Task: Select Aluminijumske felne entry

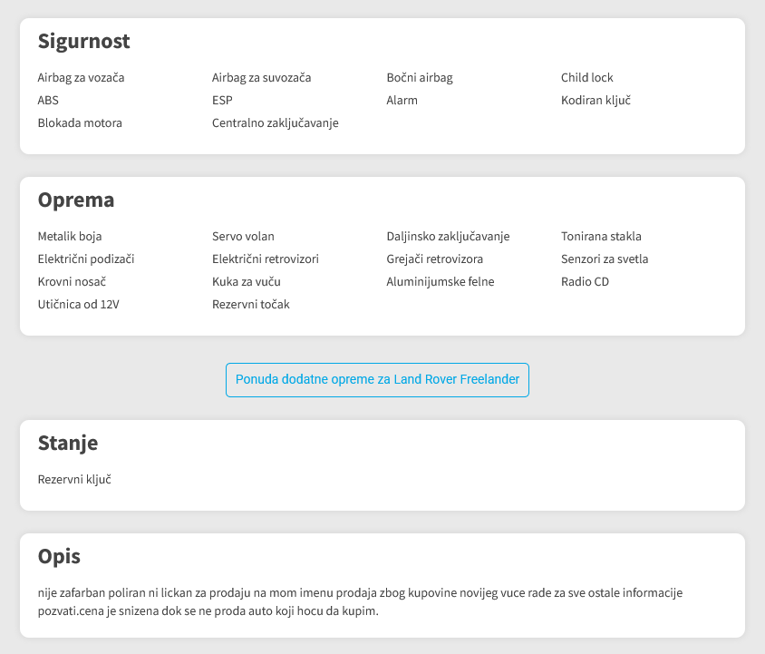Action: coord(441,282)
